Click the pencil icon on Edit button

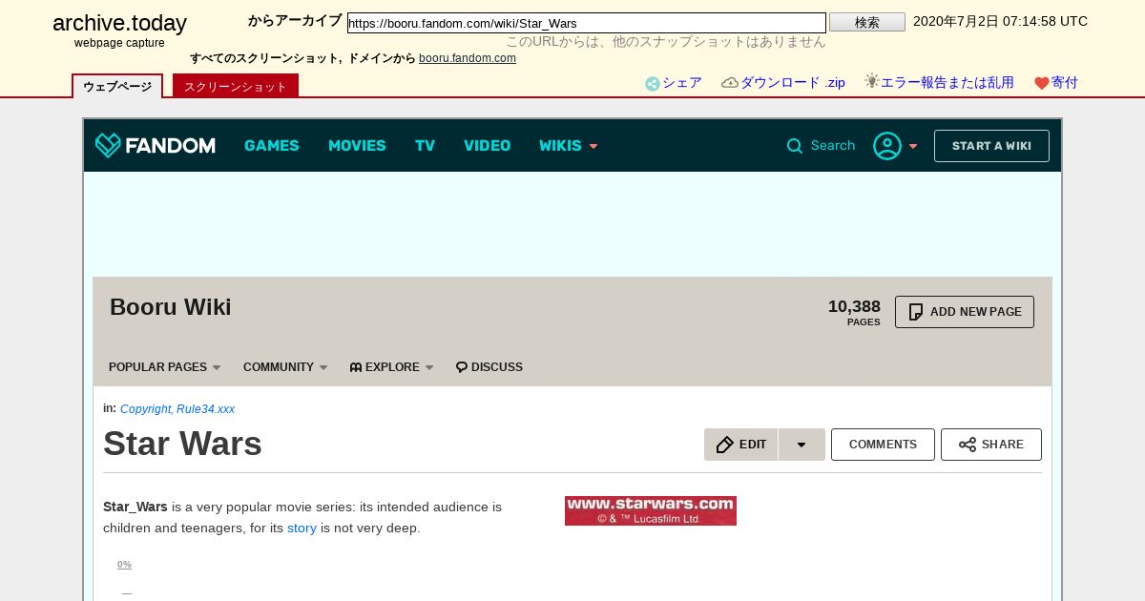(725, 445)
